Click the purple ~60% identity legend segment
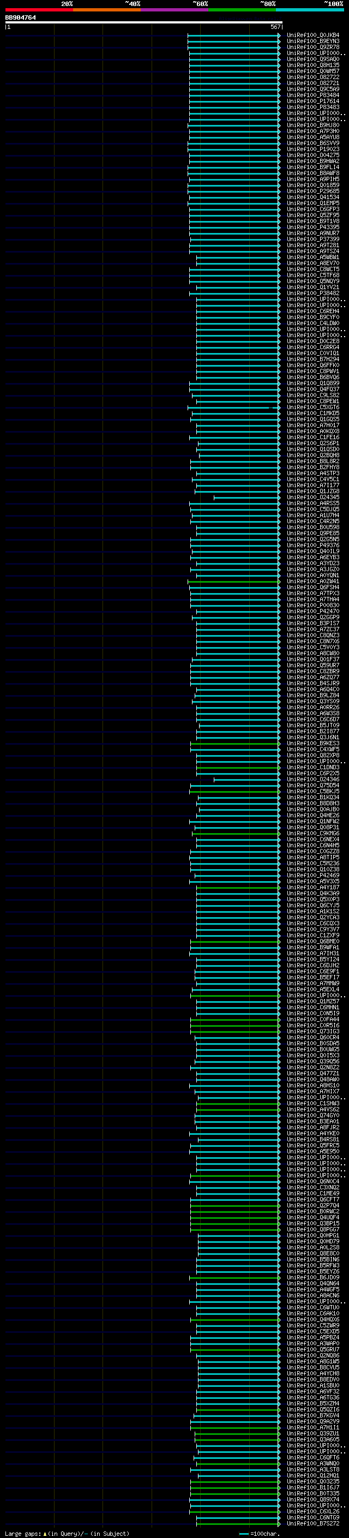This screenshot has height=1538, width=349. 175,10
